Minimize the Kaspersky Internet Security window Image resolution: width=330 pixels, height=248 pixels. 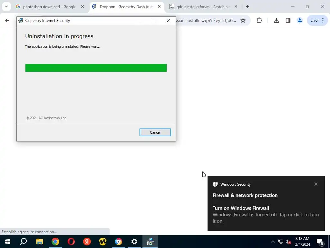[139, 21]
